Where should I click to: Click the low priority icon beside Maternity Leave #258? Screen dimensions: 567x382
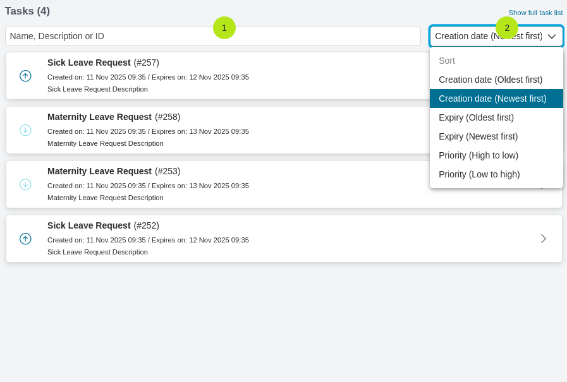point(25,130)
